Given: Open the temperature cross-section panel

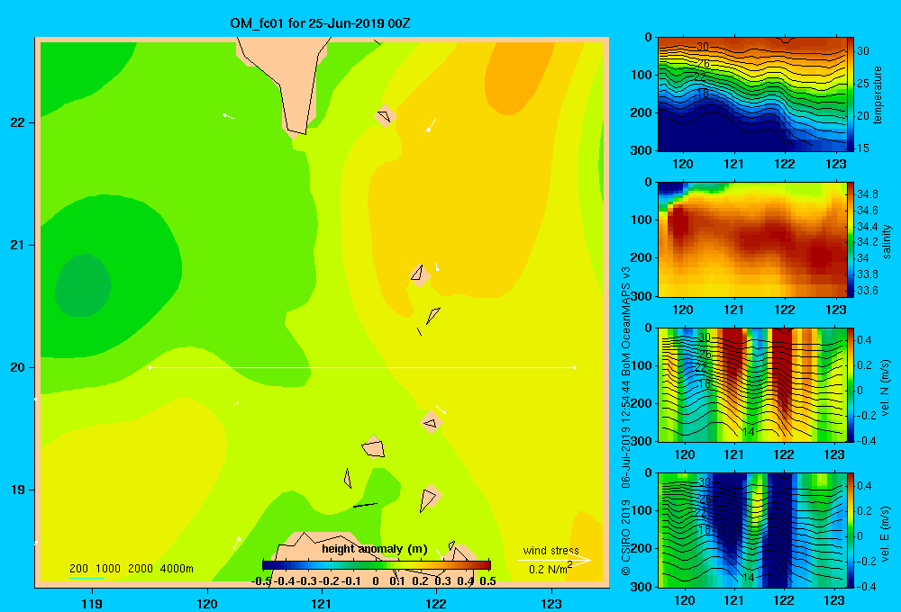Looking at the screenshot, I should tap(752, 94).
